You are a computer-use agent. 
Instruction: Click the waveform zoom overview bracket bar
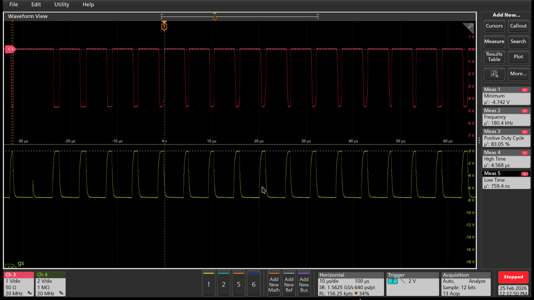pyautogui.click(x=240, y=17)
